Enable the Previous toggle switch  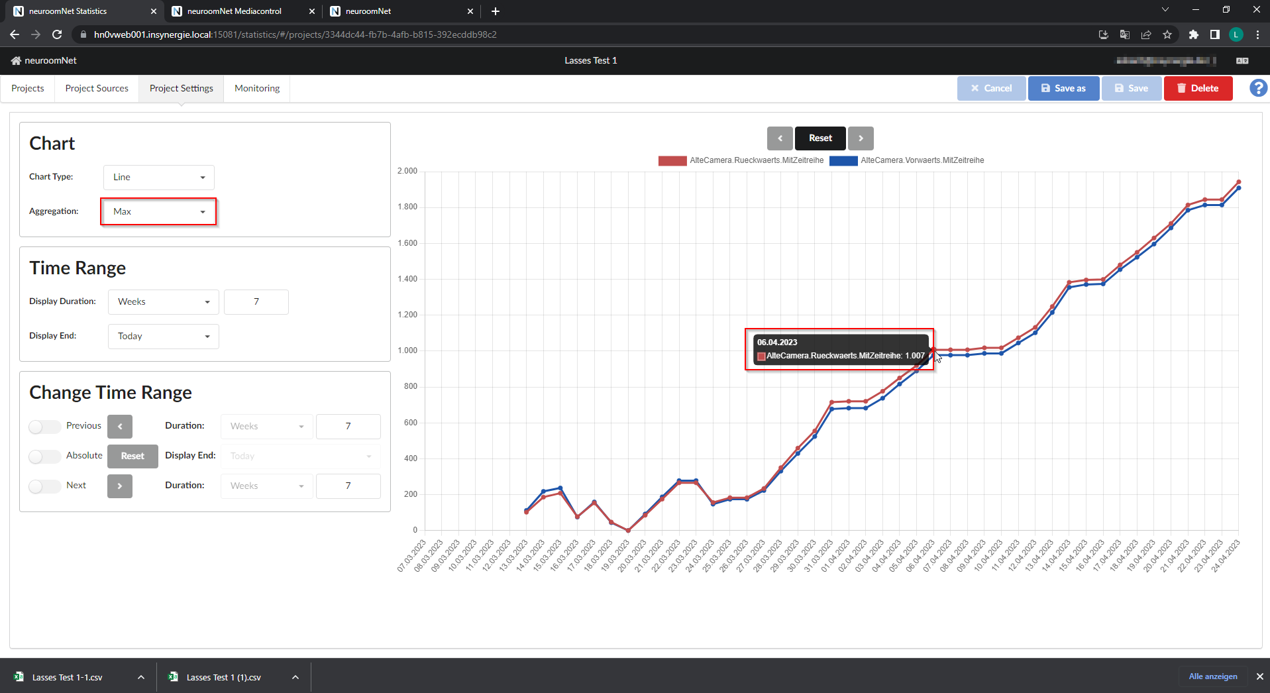coord(44,427)
